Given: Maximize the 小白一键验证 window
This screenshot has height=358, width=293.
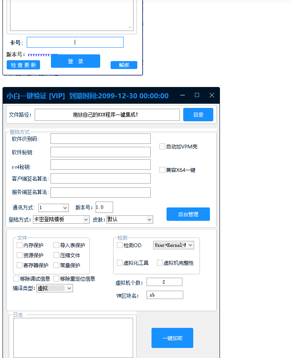Looking at the screenshot, I should (197, 95).
